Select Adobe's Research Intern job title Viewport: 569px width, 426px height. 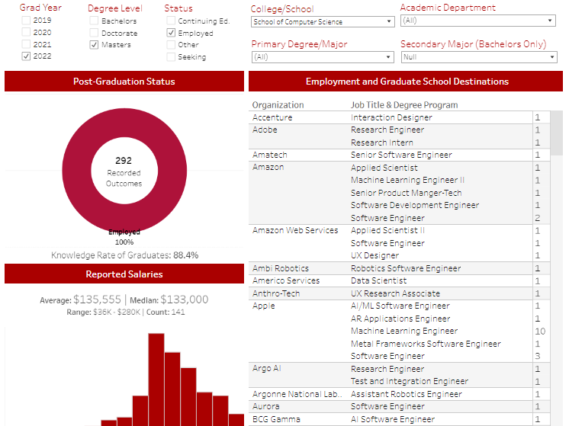382,143
